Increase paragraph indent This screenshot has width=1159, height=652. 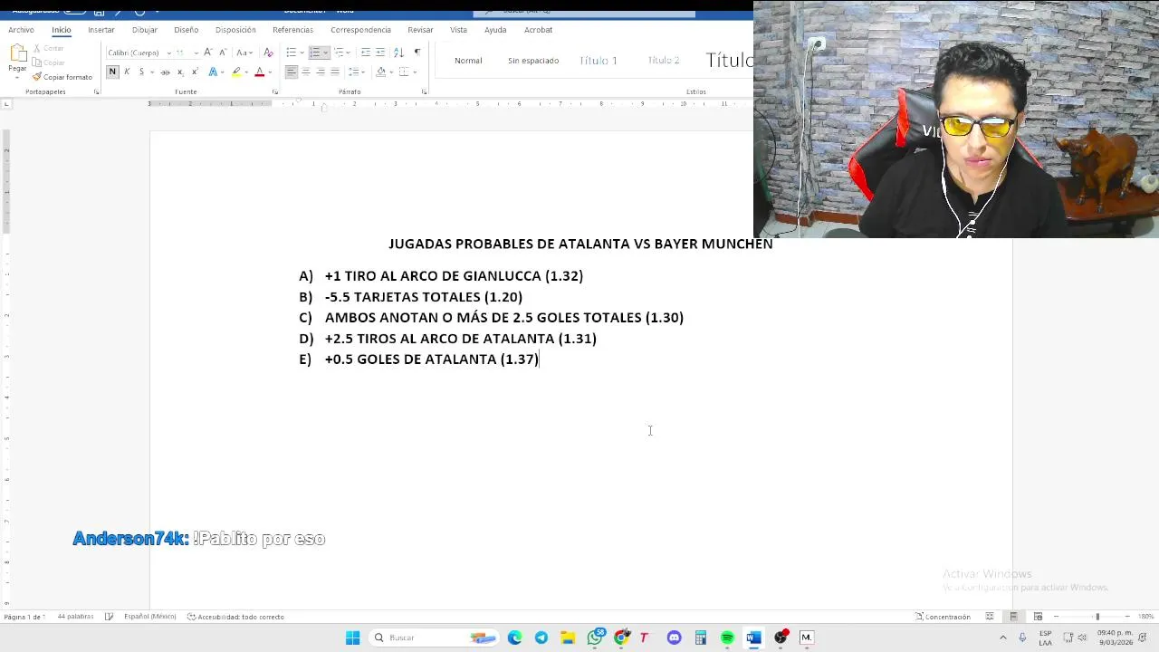coord(380,53)
